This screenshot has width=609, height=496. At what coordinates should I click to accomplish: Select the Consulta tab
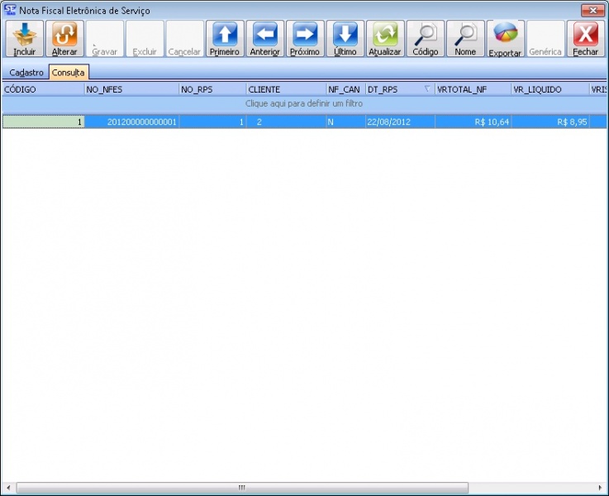pos(69,73)
